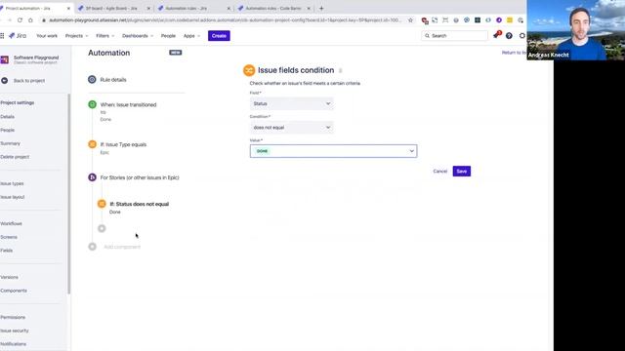Image resolution: width=625 pixels, height=351 pixels.
Task: Click the browser address bar
Action: click(x=226, y=20)
